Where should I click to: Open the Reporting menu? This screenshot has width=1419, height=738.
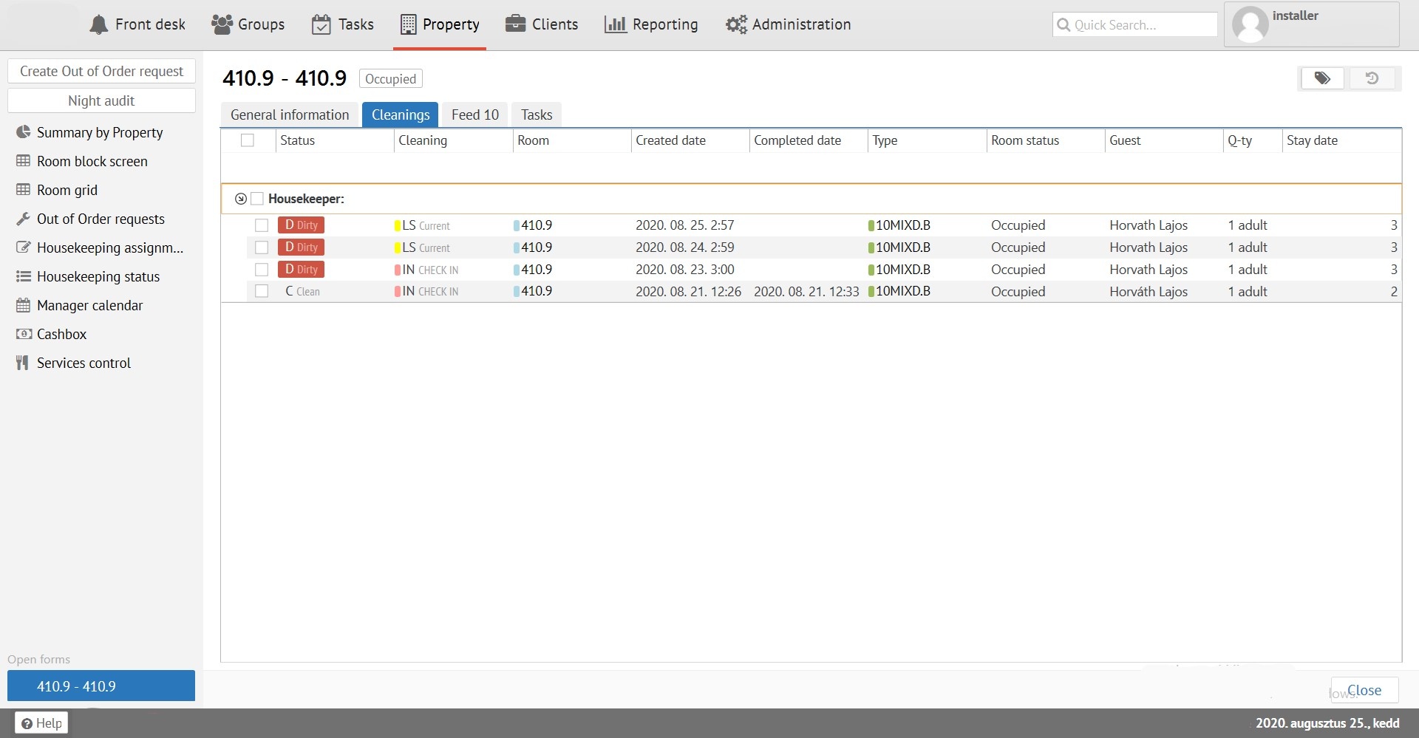[651, 24]
